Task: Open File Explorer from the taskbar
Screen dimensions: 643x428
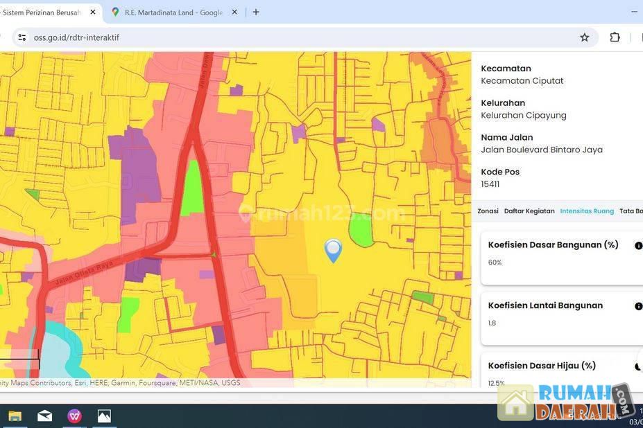Action: point(15,416)
